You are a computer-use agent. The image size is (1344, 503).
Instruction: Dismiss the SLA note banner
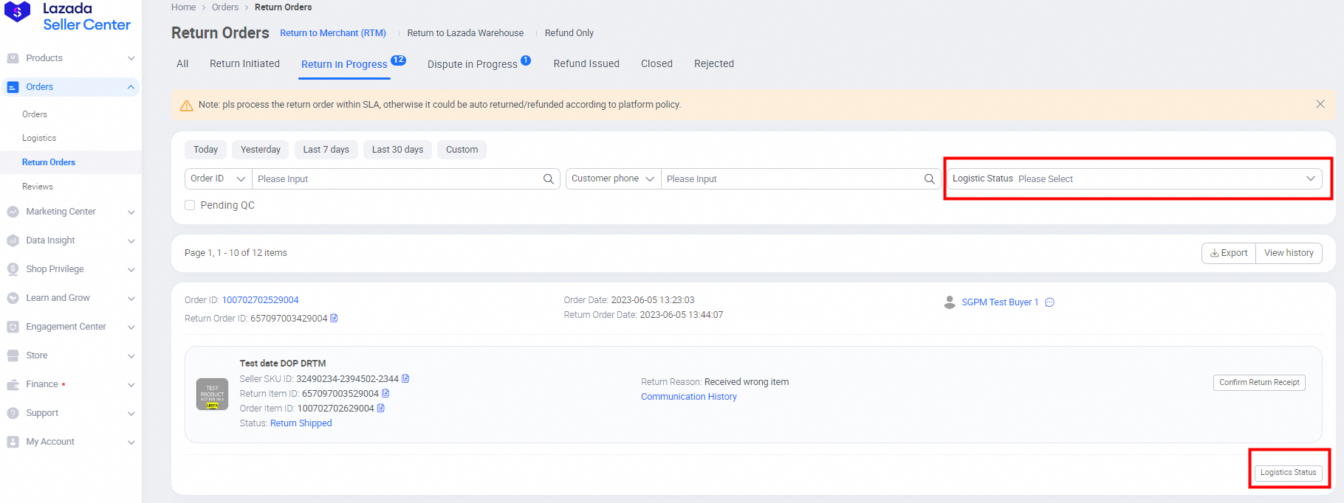click(1320, 104)
